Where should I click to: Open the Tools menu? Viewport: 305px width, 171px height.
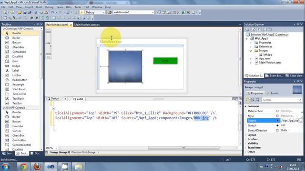click(78, 7)
